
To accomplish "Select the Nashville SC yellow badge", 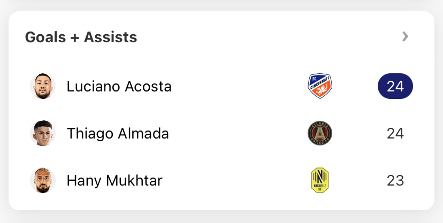I will pyautogui.click(x=320, y=180).
